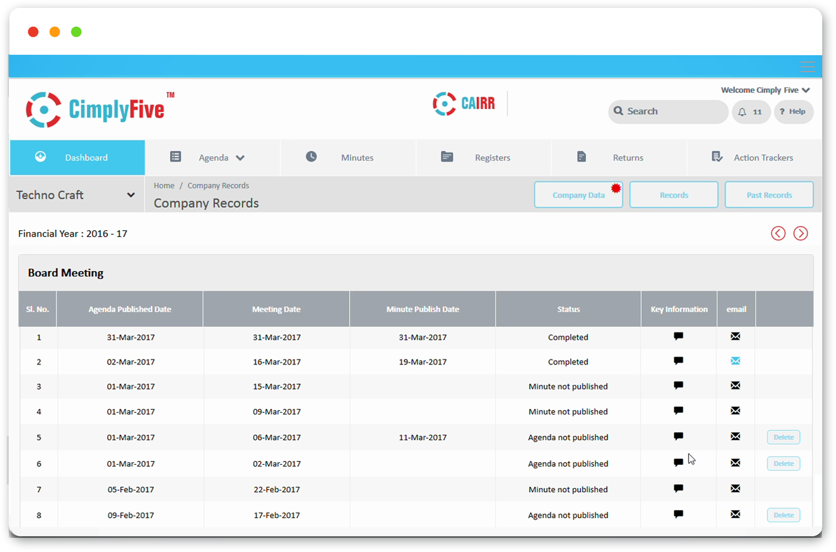Screen dimensions: 836x552
Task: Go to next financial year arrow
Action: 800,233
